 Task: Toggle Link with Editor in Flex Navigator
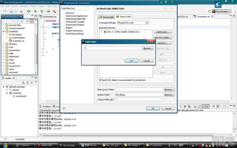point(32,21)
